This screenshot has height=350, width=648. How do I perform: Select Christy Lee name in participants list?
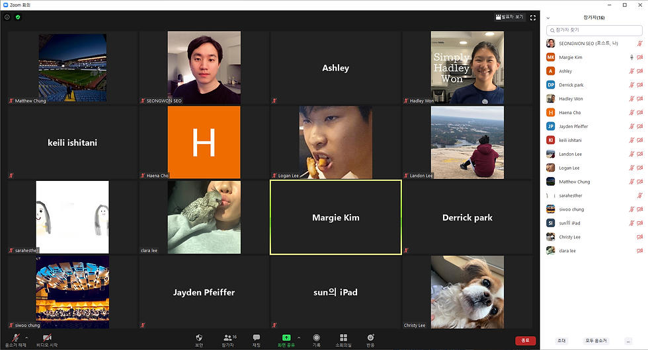tap(569, 237)
